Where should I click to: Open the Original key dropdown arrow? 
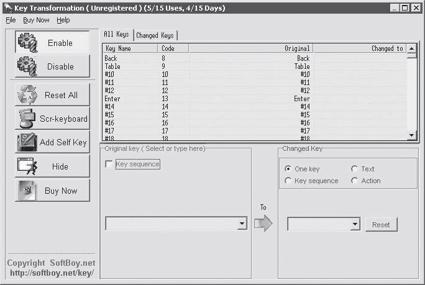point(242,224)
